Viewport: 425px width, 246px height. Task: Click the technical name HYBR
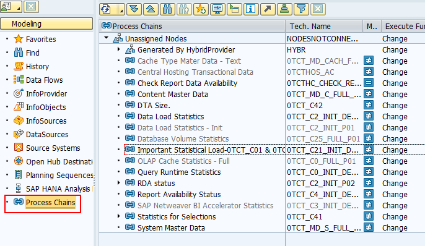[x=296, y=49]
